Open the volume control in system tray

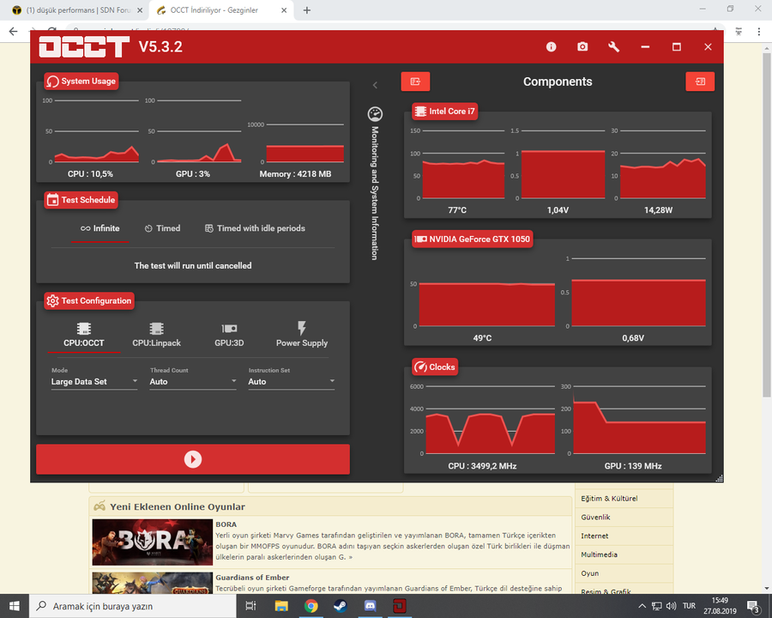click(x=671, y=606)
